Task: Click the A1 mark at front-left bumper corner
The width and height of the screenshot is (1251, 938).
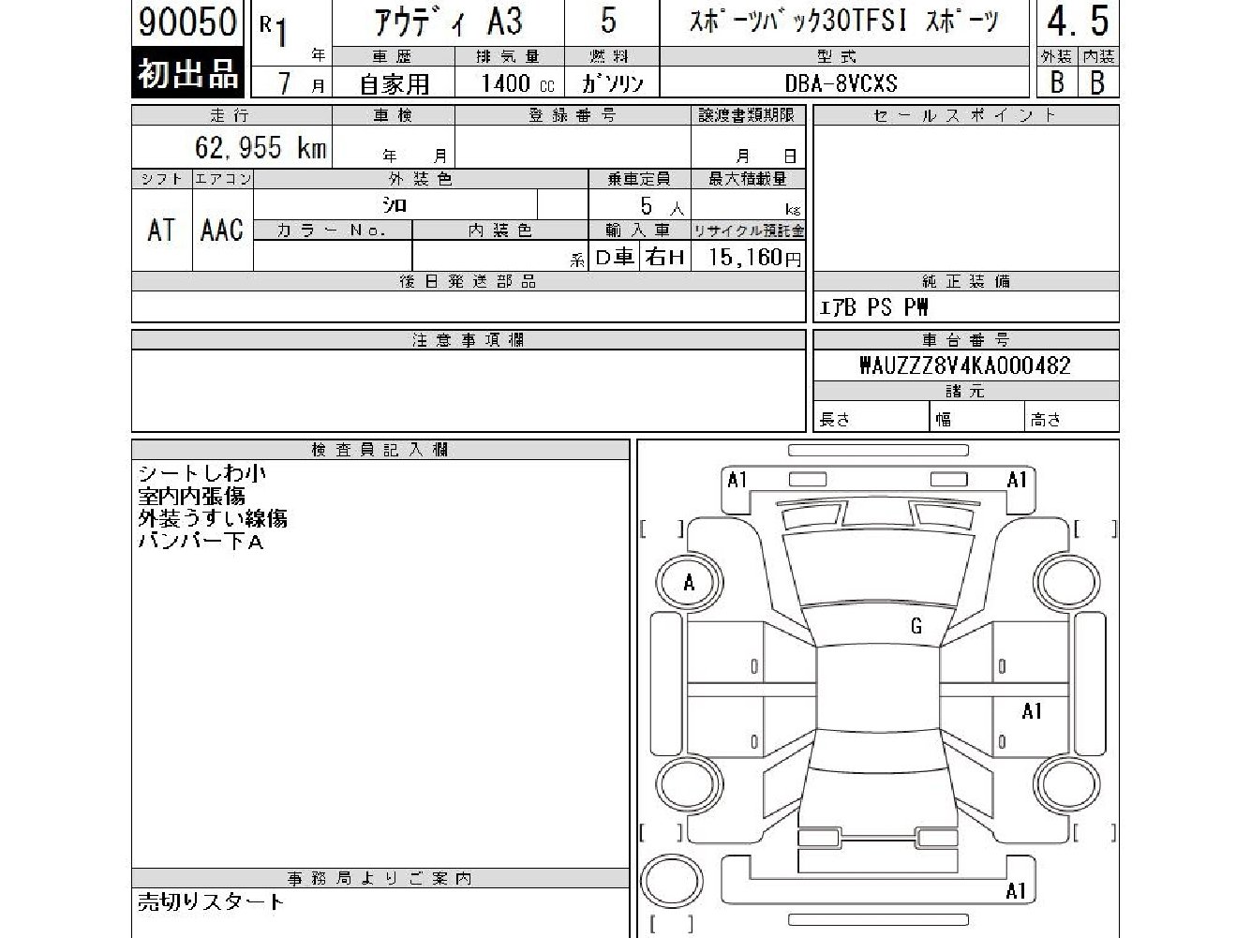Action: point(737,480)
